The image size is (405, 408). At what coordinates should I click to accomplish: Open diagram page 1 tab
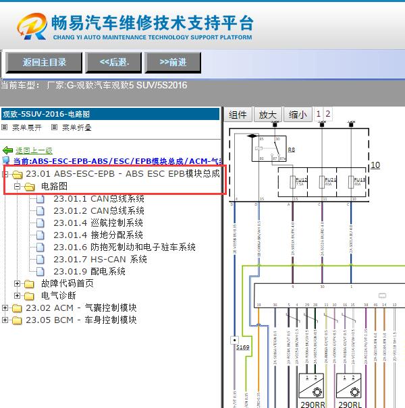click(x=319, y=114)
